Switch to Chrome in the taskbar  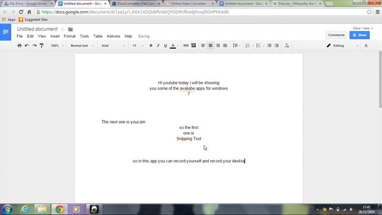click(60, 210)
